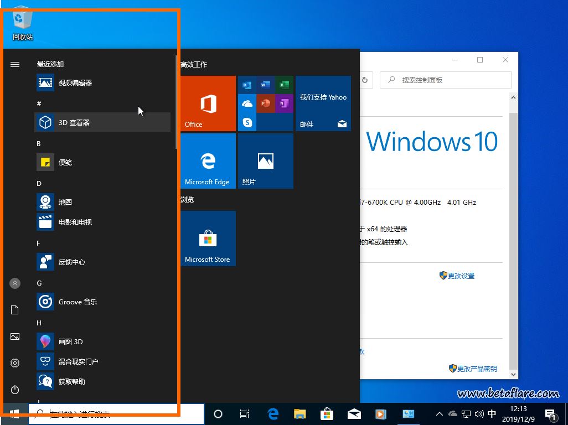The width and height of the screenshot is (568, 425).
Task: Open the Photos (照片) tile
Action: coord(266,161)
